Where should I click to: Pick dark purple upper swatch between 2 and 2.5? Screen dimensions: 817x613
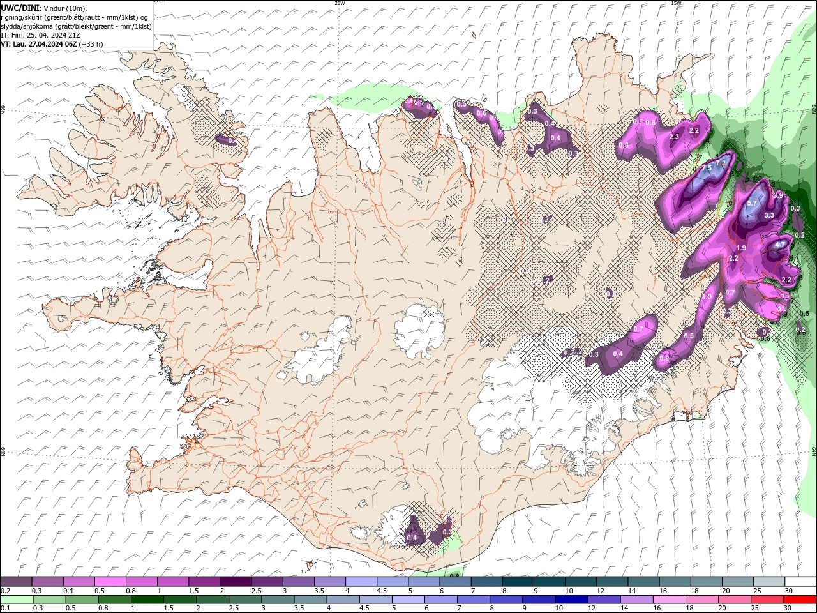click(x=236, y=582)
